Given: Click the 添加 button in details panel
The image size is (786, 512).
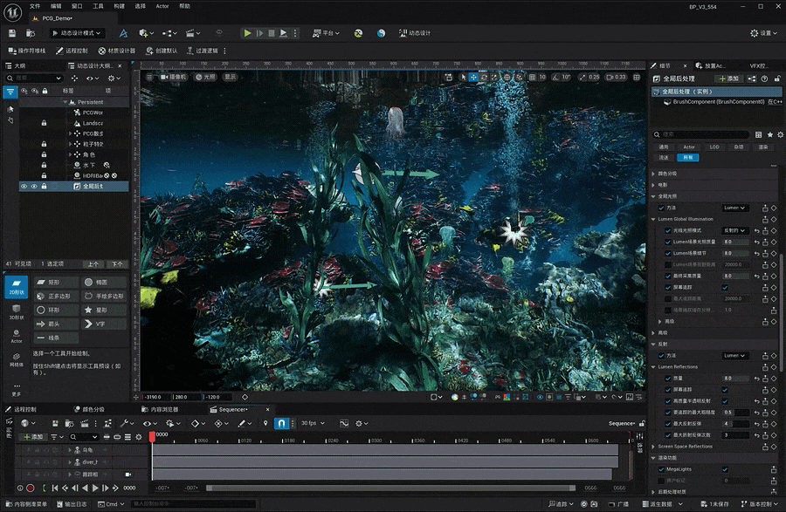Looking at the screenshot, I should [x=728, y=79].
